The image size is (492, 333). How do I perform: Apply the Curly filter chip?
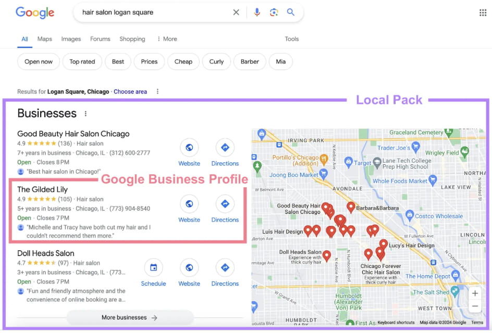pyautogui.click(x=216, y=62)
